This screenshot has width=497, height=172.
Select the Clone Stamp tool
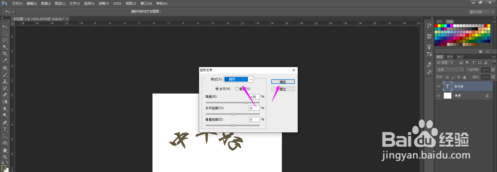(5, 81)
